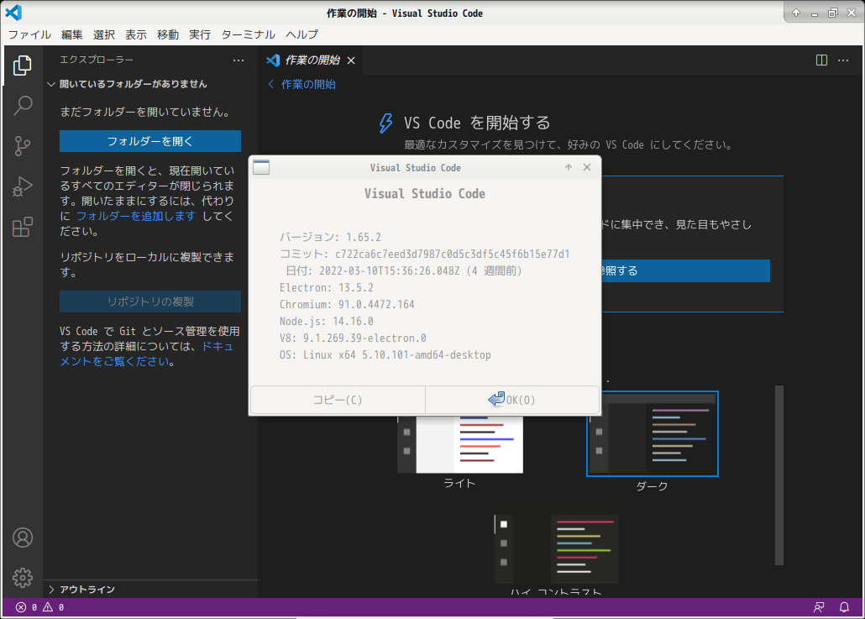Click the commit hash line in About dialog
Viewport: 865px width, 619px height.
coord(424,254)
